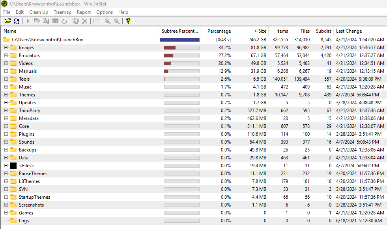Sort by the Files column header

click(x=301, y=31)
